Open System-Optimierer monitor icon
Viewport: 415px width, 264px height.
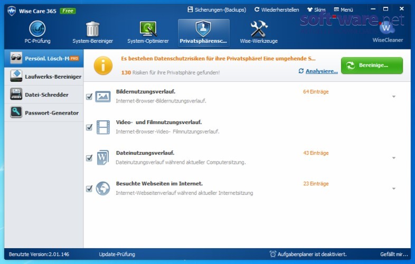point(148,29)
